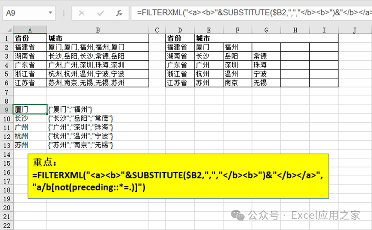This screenshot has height=230, width=372.
Task: Click cell F5 温州
Action: click(x=237, y=74)
